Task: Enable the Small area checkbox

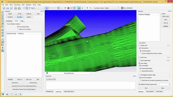Action: (139, 57)
